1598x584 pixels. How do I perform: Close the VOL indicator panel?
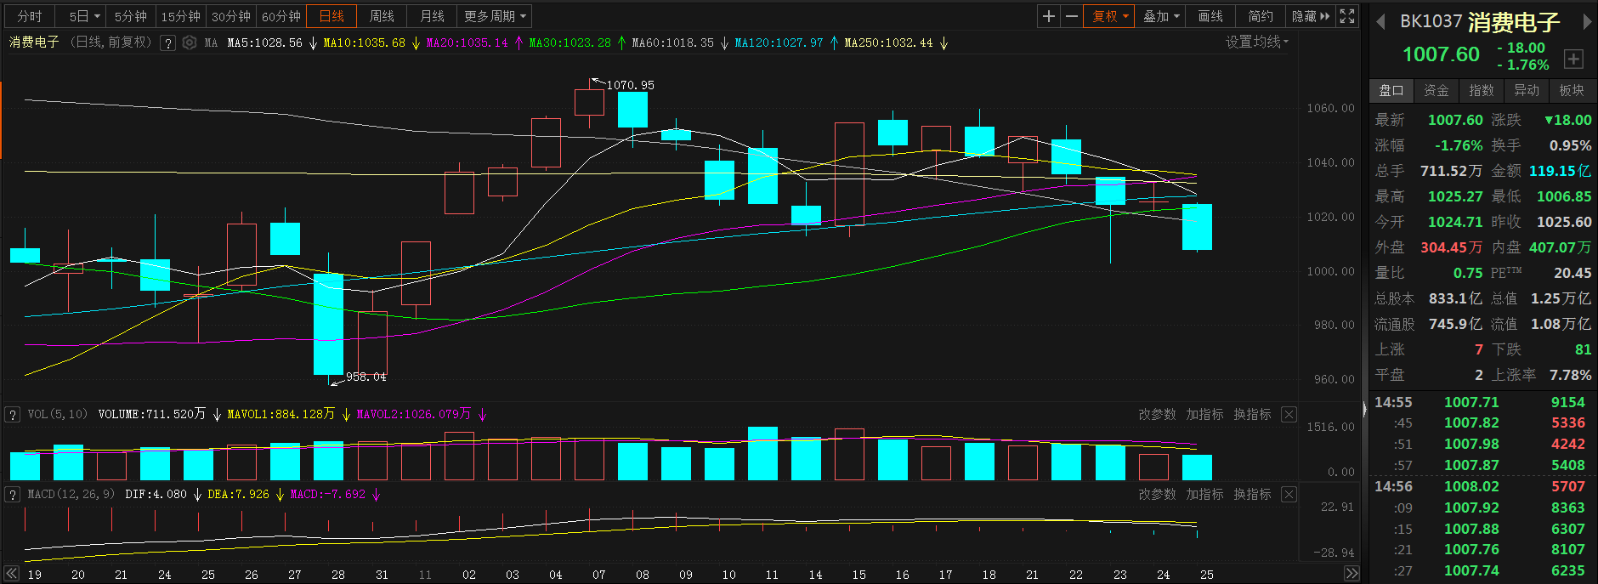(1289, 415)
